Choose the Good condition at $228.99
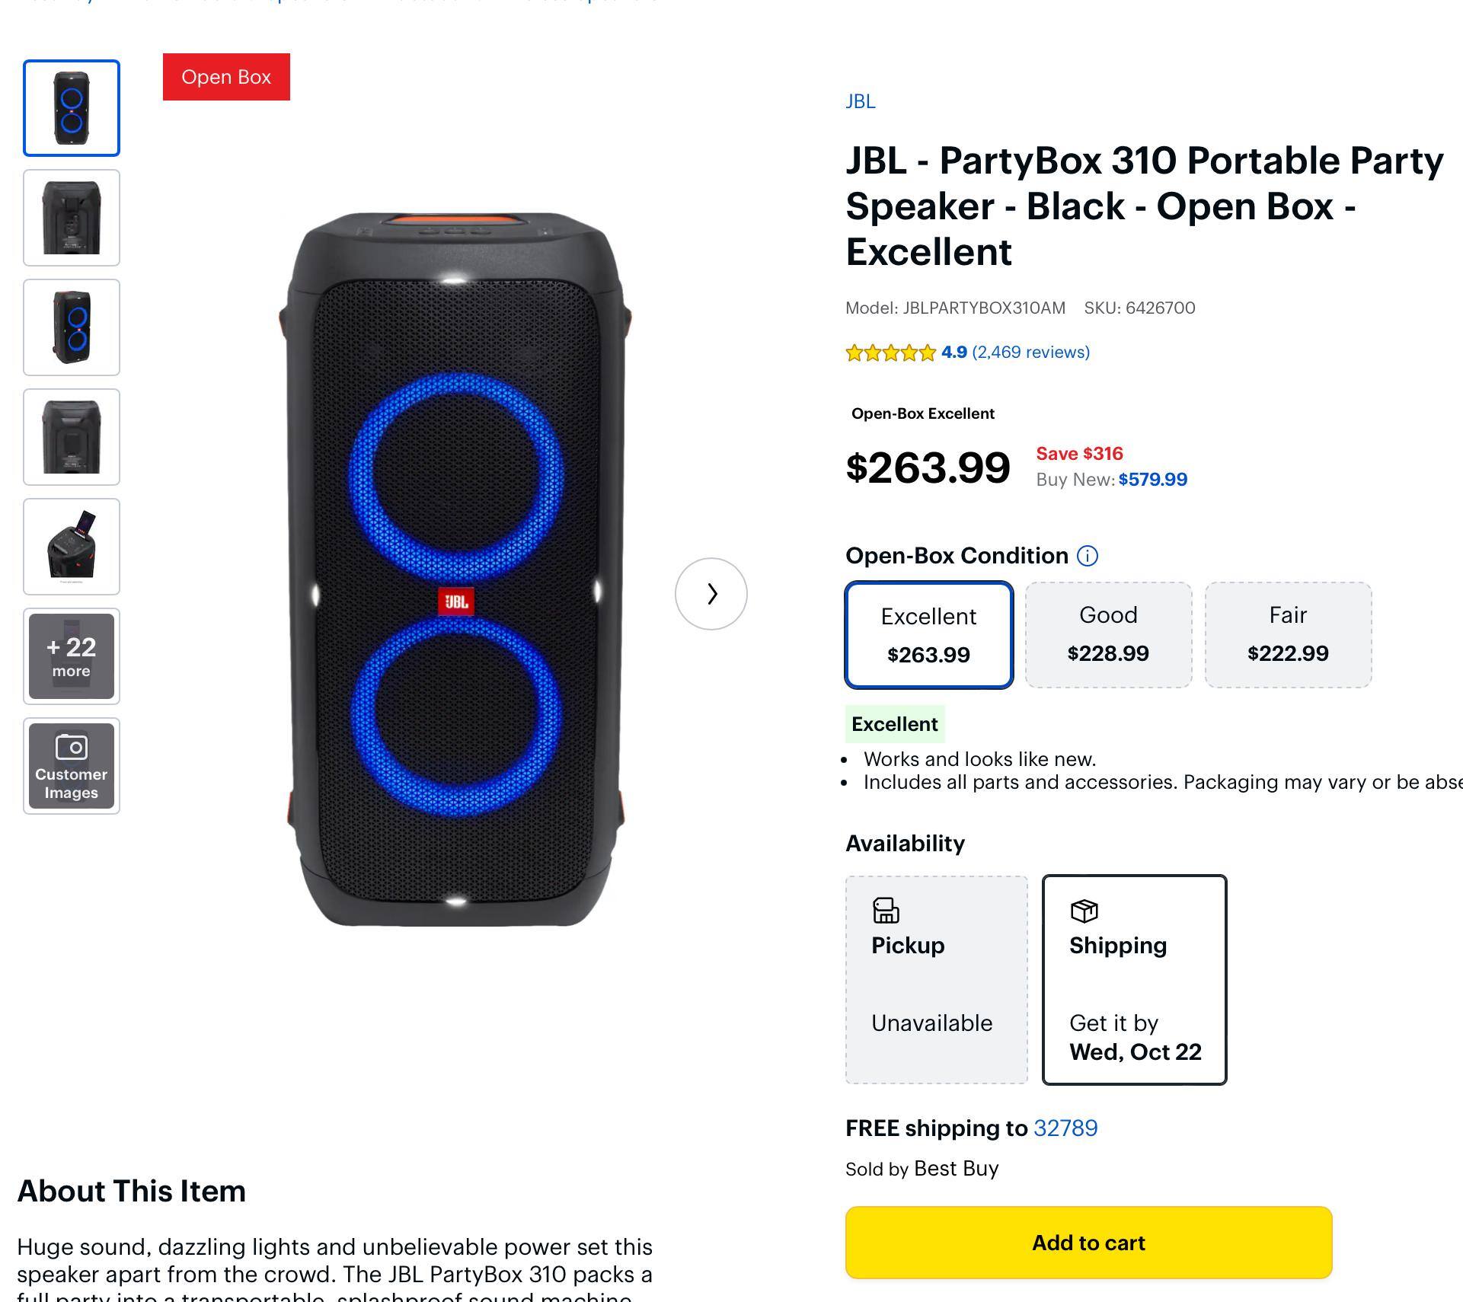Viewport: 1463px width, 1302px height. pos(1108,635)
